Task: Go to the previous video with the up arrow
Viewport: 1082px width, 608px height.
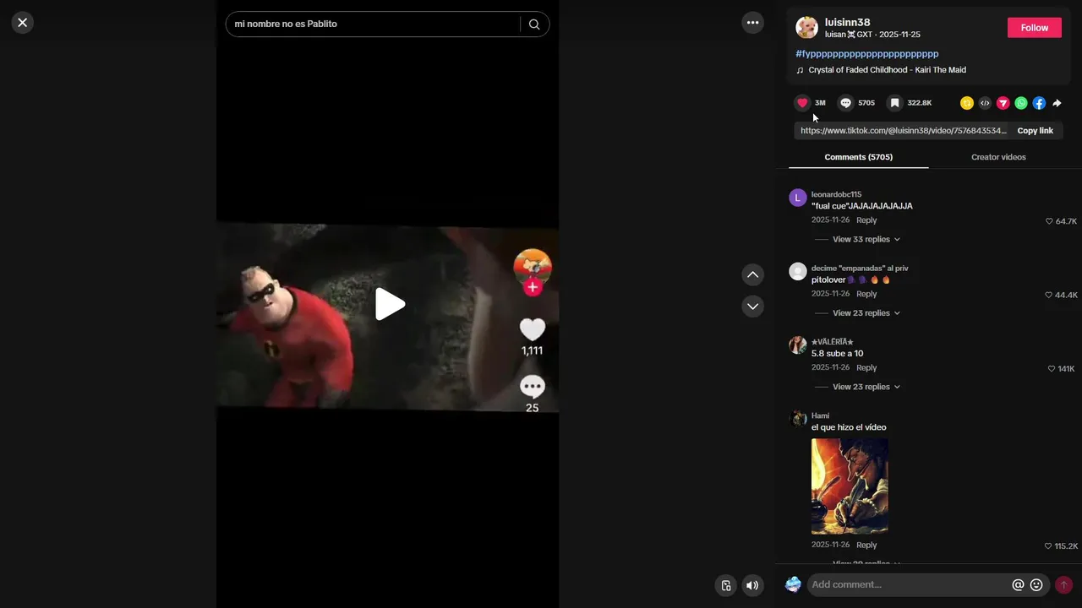Action: click(752, 274)
